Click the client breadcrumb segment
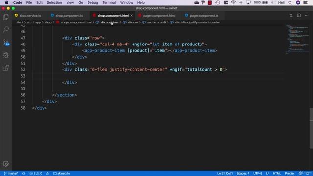The image size is (313, 176). click(x=20, y=22)
